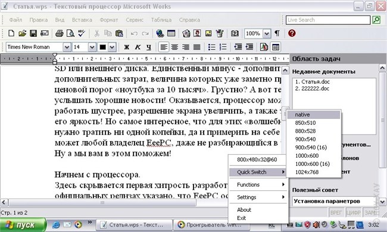Viewport: 387px width, 232px height.
Task: Click Exit in the tray context menu
Action: tap(258, 218)
